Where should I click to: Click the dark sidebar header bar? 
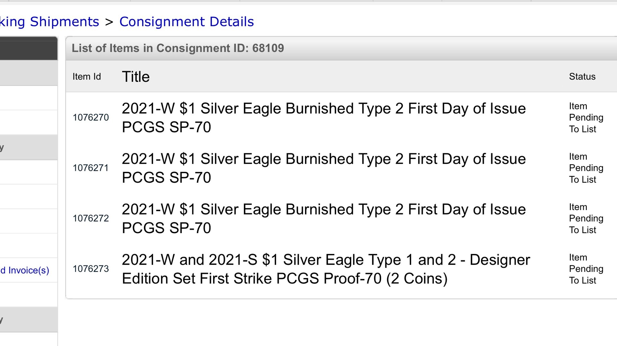coord(29,48)
